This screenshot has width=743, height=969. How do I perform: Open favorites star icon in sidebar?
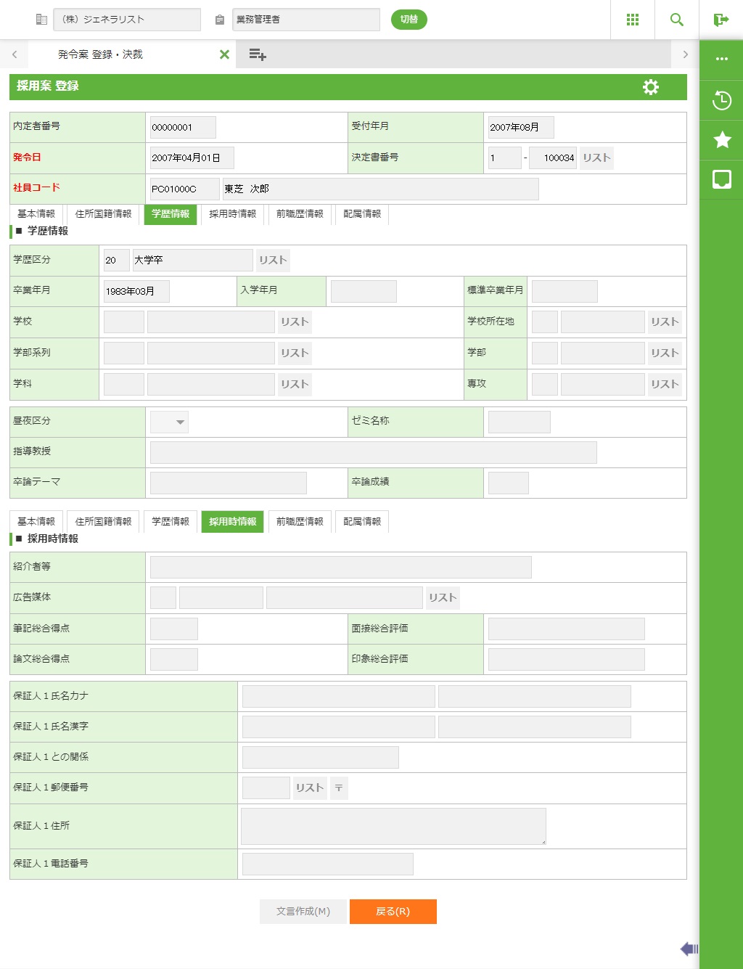(x=721, y=139)
